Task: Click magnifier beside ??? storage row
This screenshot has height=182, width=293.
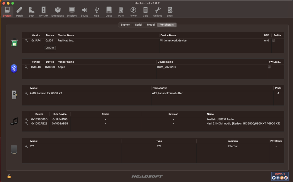Action: (x=26, y=146)
